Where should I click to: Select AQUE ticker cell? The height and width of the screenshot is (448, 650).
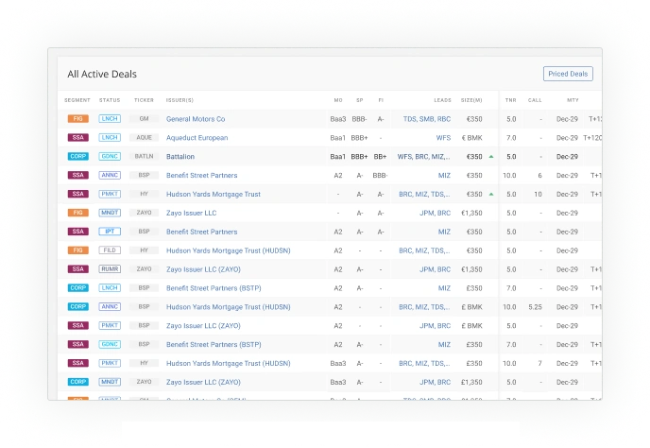pyautogui.click(x=144, y=137)
